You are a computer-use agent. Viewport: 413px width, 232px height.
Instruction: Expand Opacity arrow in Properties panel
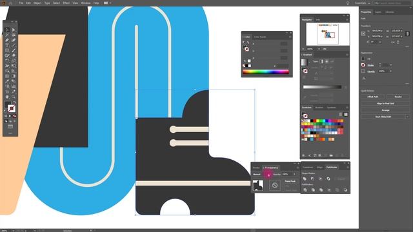click(x=391, y=72)
